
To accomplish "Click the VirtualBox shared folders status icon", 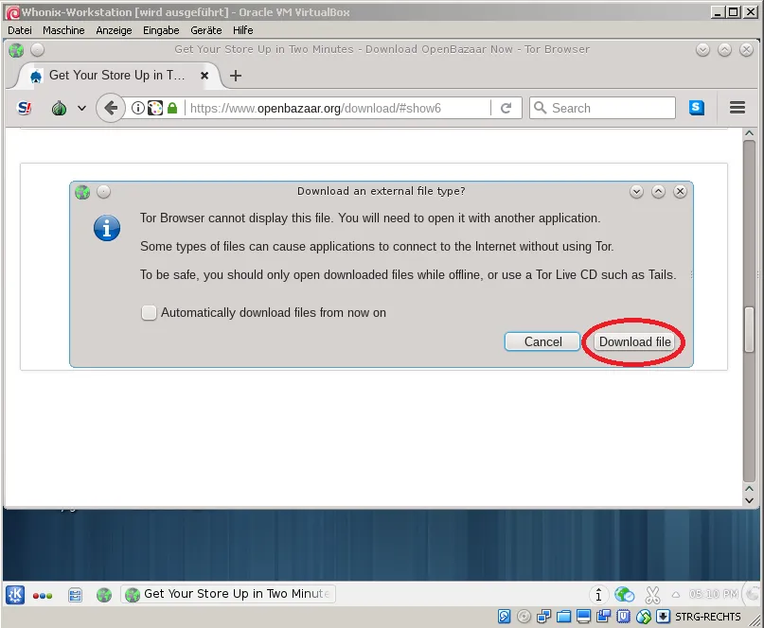I will pos(563,617).
